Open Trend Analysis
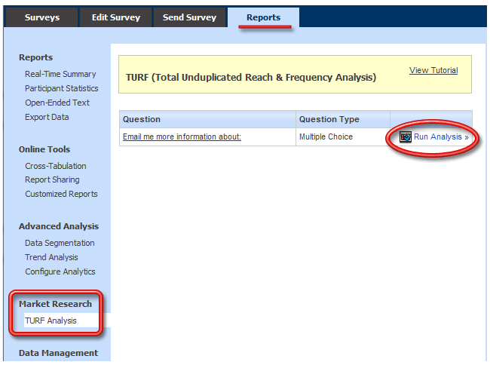Image resolution: width=490 pixels, height=365 pixels. pos(51,257)
